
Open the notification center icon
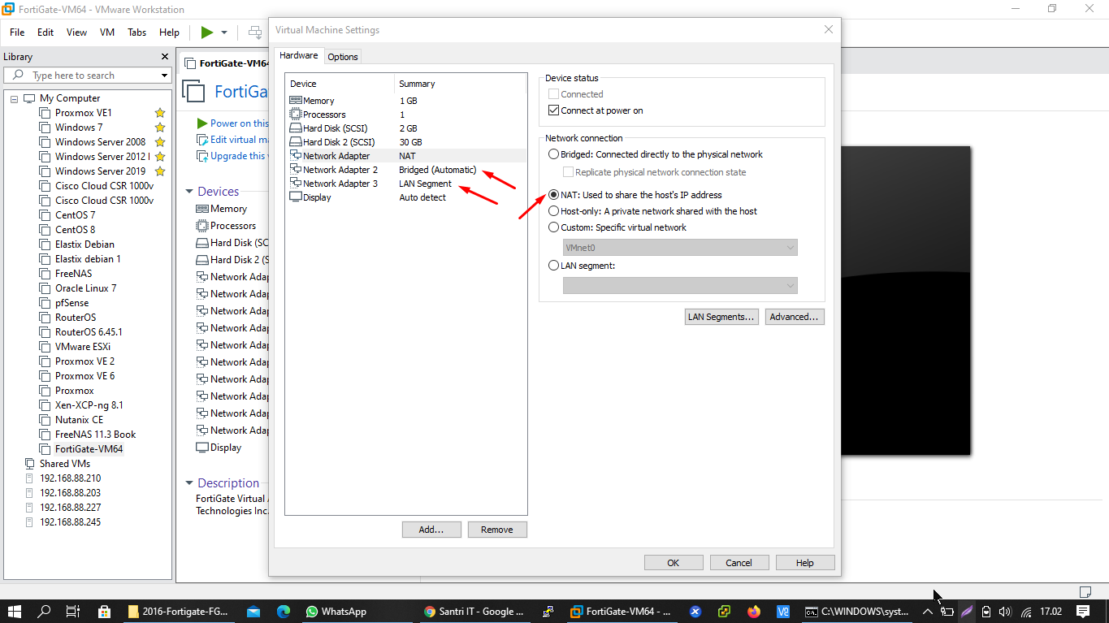click(1083, 612)
